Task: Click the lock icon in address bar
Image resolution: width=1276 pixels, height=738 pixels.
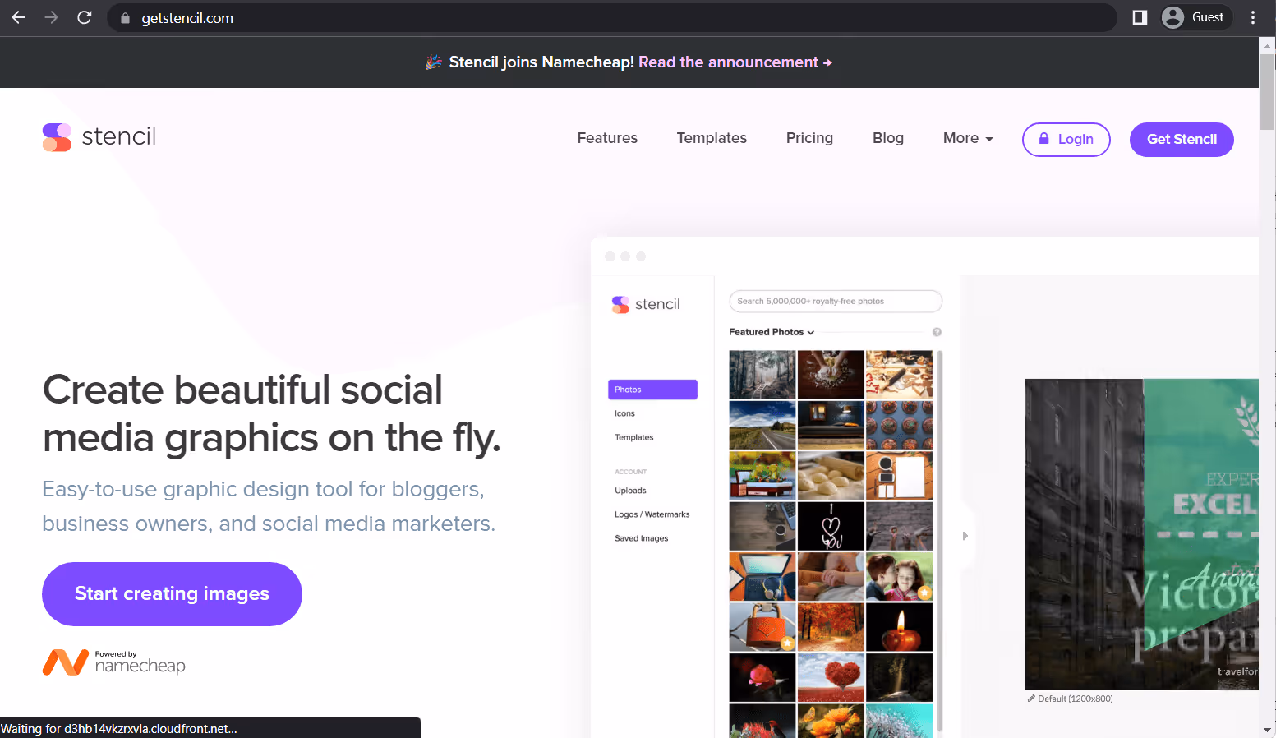Action: [125, 18]
